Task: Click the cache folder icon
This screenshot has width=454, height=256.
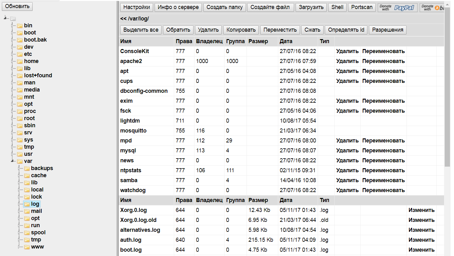Action: pos(27,176)
